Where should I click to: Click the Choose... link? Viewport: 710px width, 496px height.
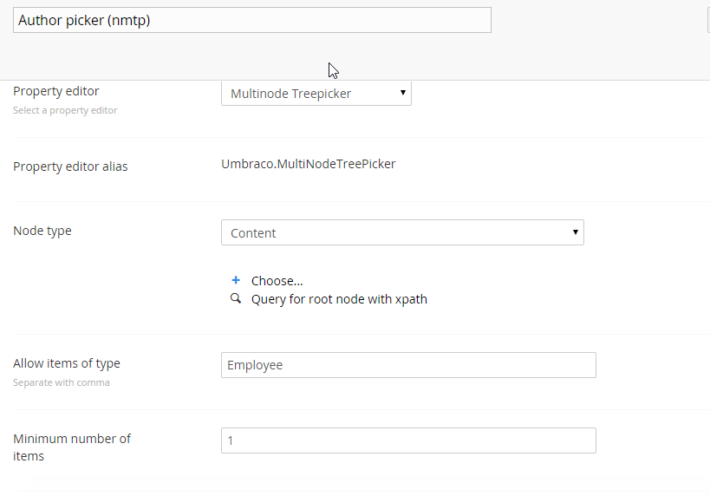(277, 281)
